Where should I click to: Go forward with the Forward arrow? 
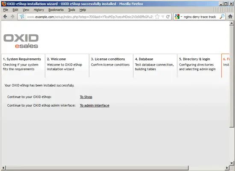pyautogui.click(x=12, y=17)
